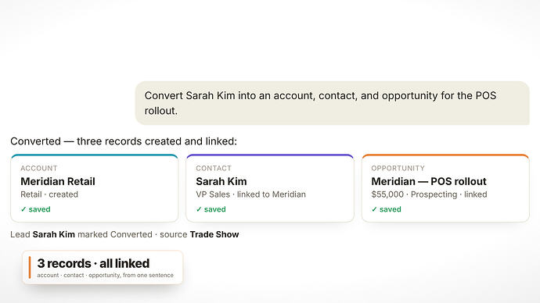Select the user message bubble about POS rollout
This screenshot has width=540, height=303.
333,103
